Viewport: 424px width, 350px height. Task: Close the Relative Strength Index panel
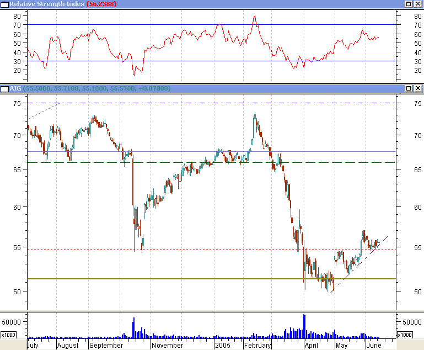(418, 4)
